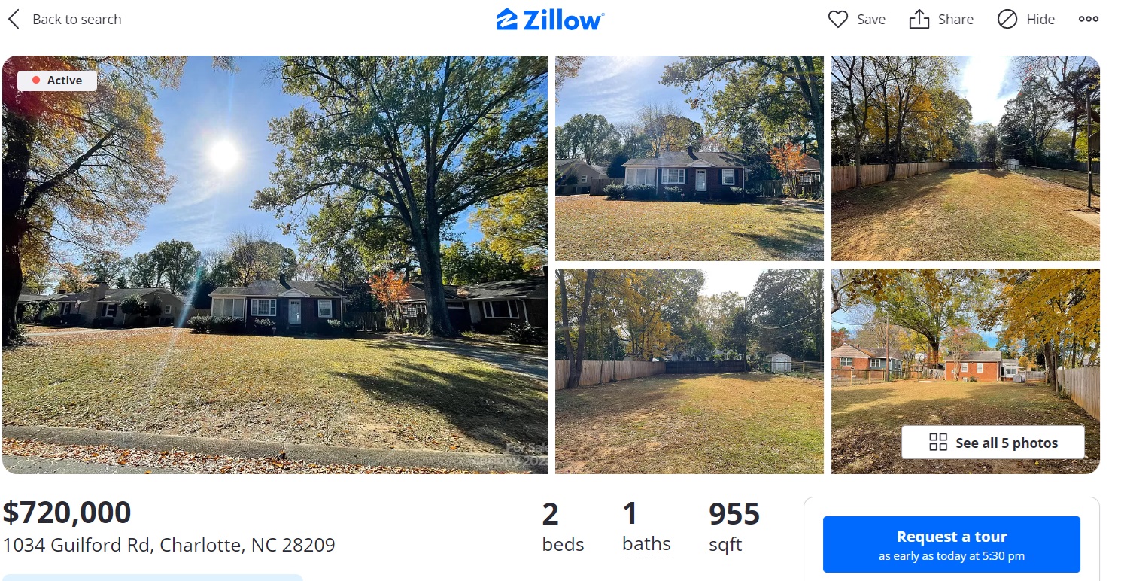Image resolution: width=1124 pixels, height=581 pixels.
Task: Click the Share text label
Action: (x=955, y=20)
